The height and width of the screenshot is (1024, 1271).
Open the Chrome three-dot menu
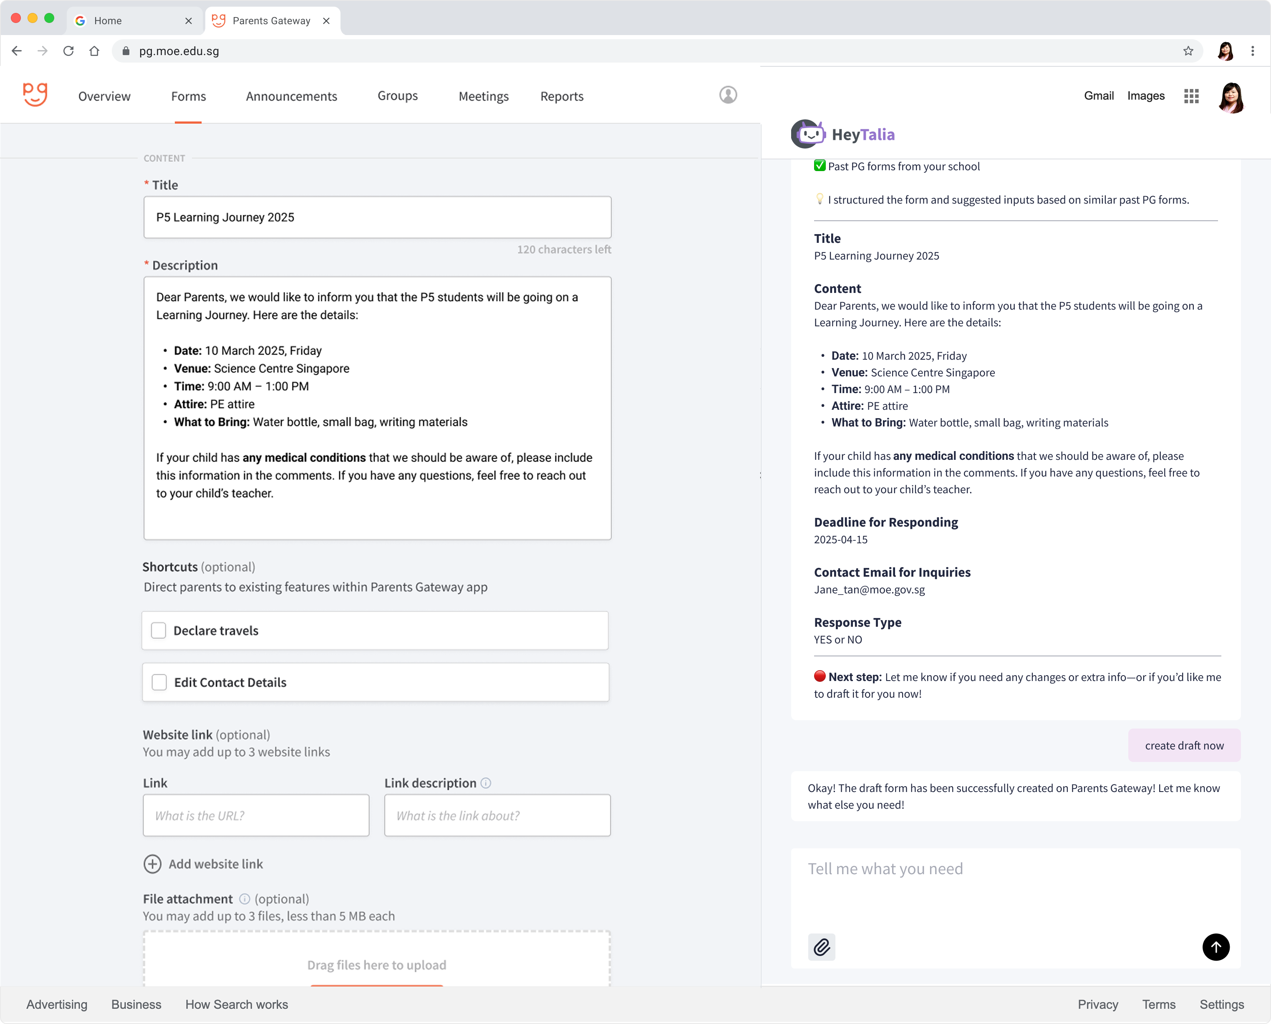(1252, 51)
